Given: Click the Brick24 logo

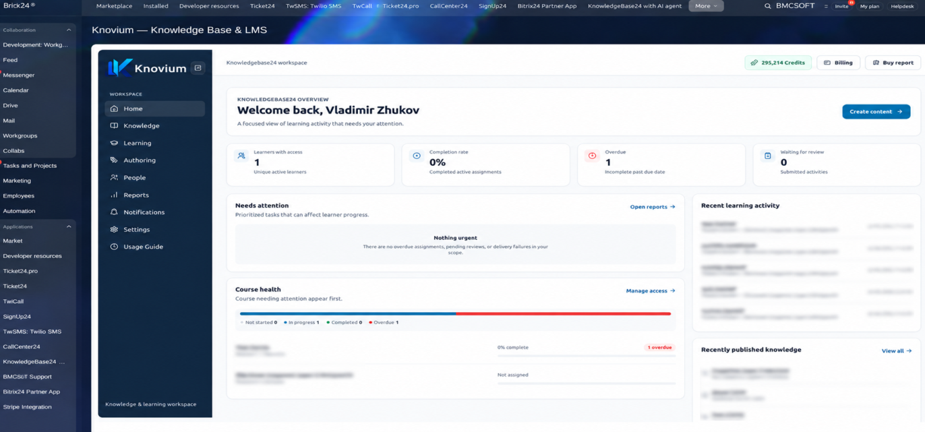Looking at the screenshot, I should [19, 5].
